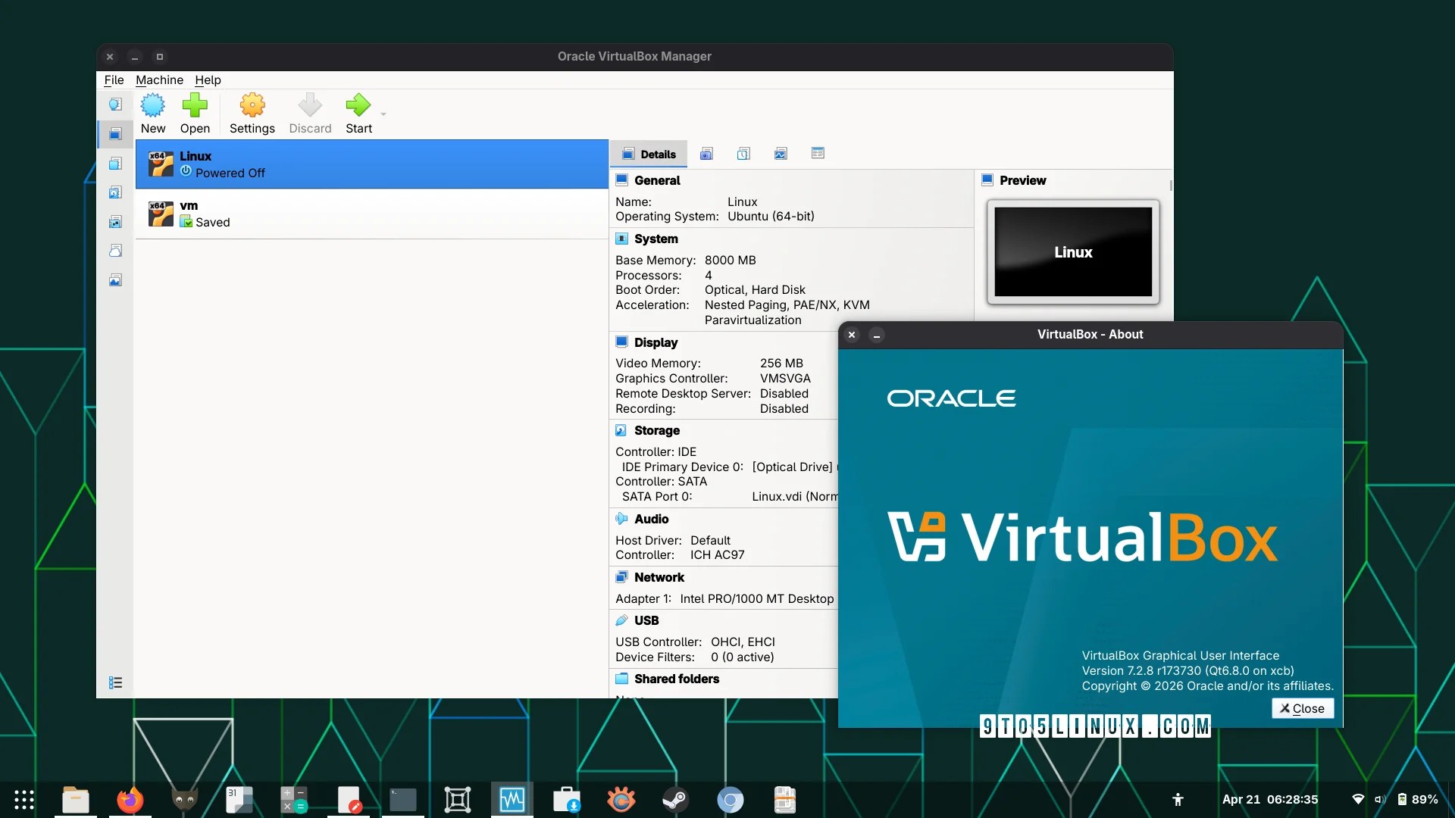Collapse the Display details section
This screenshot has width=1455, height=818.
(x=621, y=342)
